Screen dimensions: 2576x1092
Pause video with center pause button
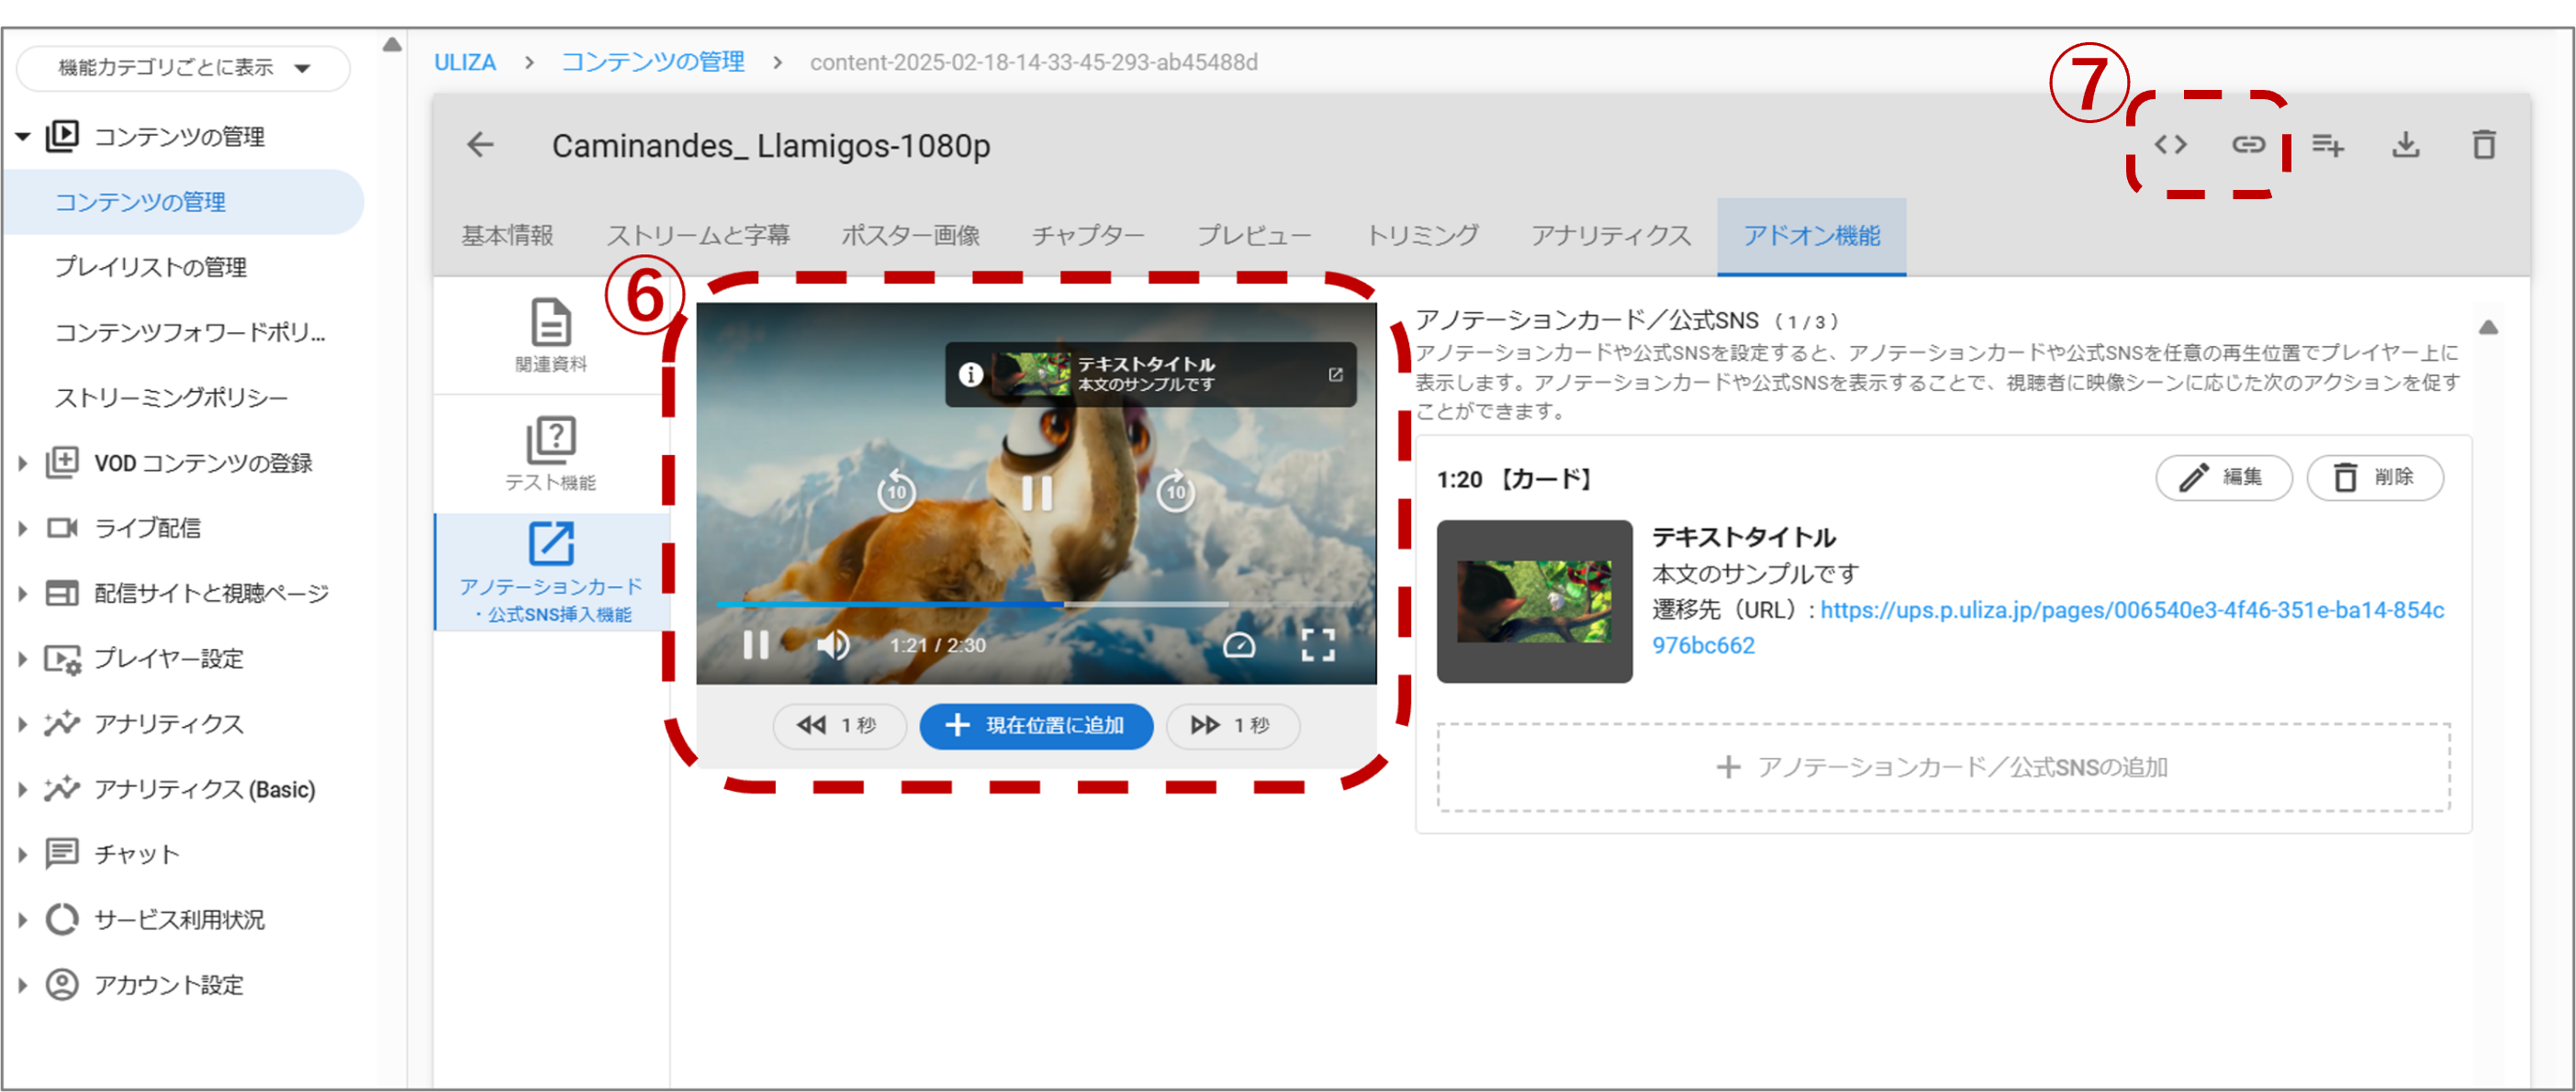click(1036, 492)
